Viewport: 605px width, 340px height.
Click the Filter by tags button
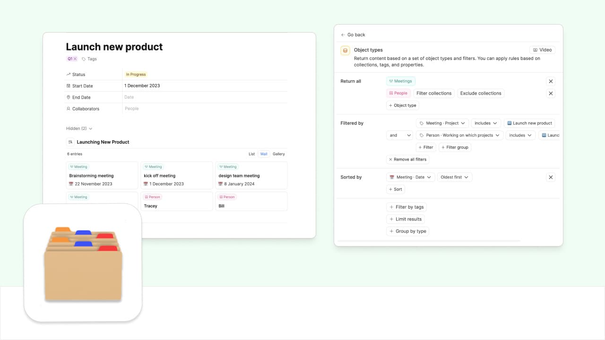[407, 207]
